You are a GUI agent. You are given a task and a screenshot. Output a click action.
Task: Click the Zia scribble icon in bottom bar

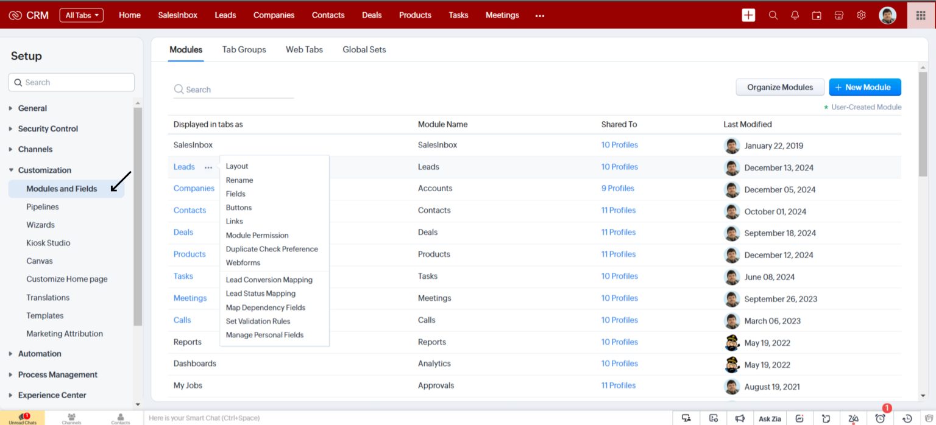click(x=854, y=418)
